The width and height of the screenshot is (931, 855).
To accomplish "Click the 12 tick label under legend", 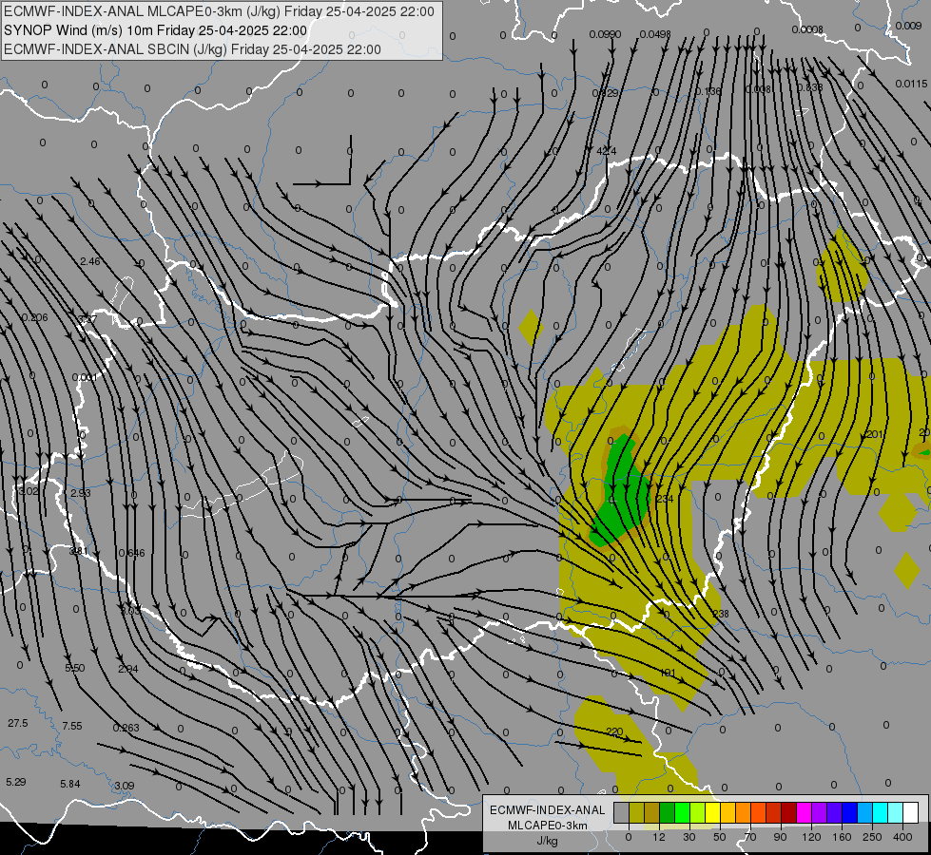I will tap(659, 837).
